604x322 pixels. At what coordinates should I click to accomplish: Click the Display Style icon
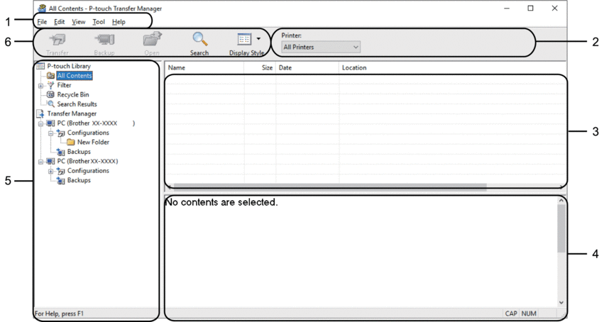(x=242, y=40)
